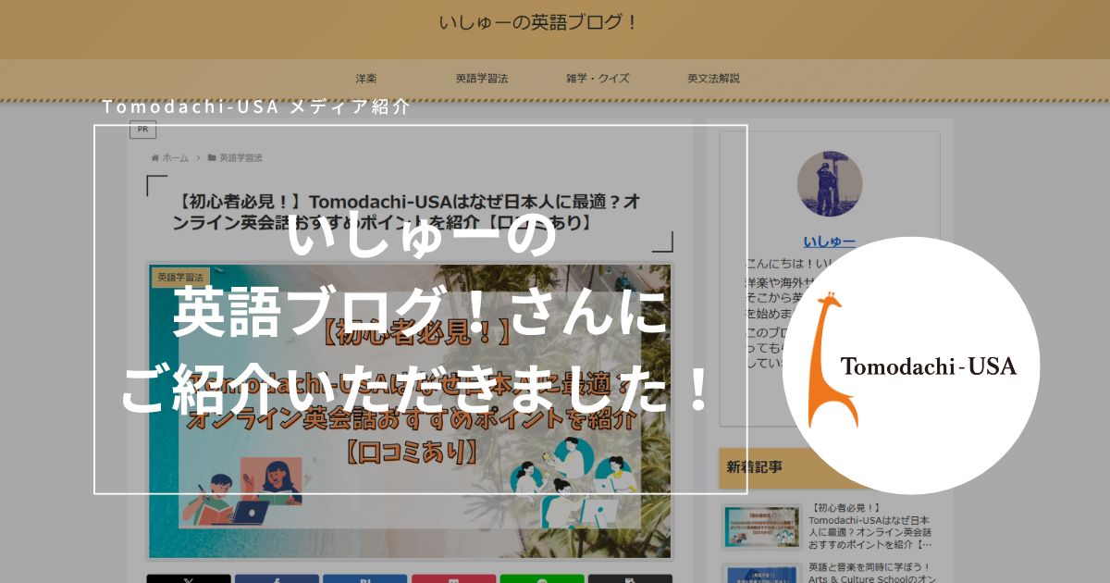Image resolution: width=1110 pixels, height=583 pixels.
Task: Click the Tomodachi-USA giraffe logo
Action: (x=911, y=366)
